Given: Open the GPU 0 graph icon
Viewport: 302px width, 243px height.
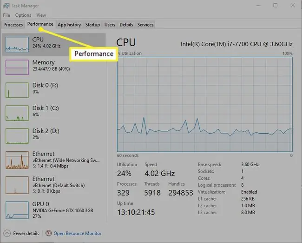Looking at the screenshot, I should (x=17, y=210).
